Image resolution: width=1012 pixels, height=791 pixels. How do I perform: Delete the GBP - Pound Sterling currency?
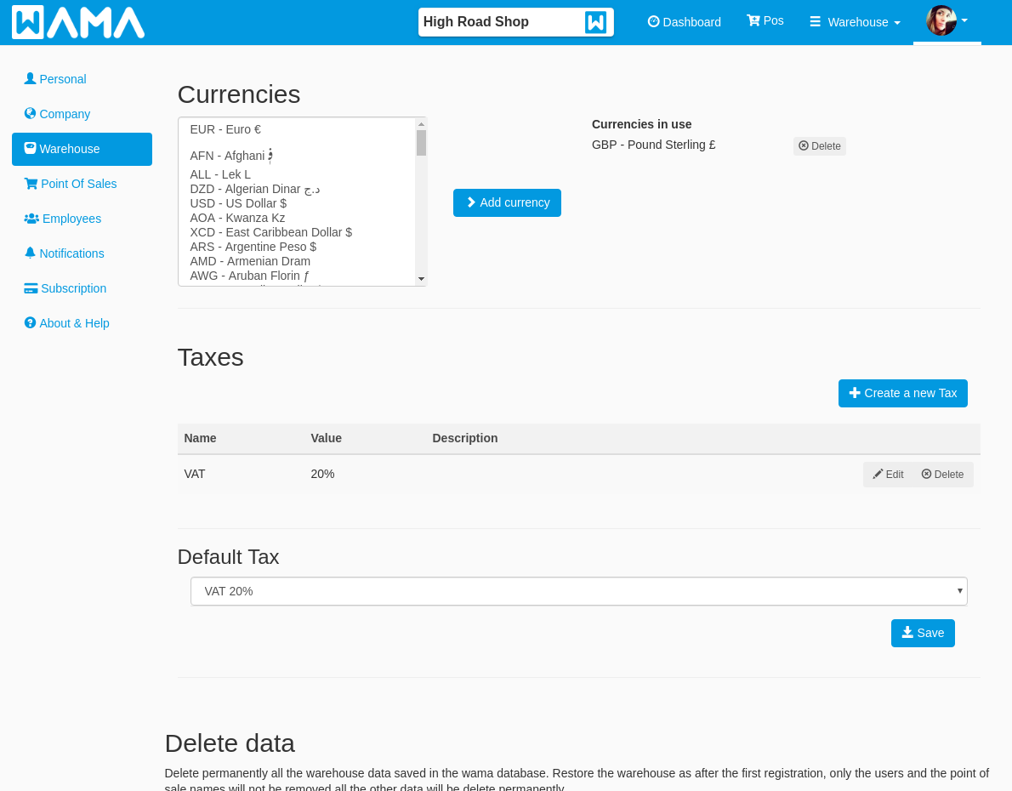819,146
